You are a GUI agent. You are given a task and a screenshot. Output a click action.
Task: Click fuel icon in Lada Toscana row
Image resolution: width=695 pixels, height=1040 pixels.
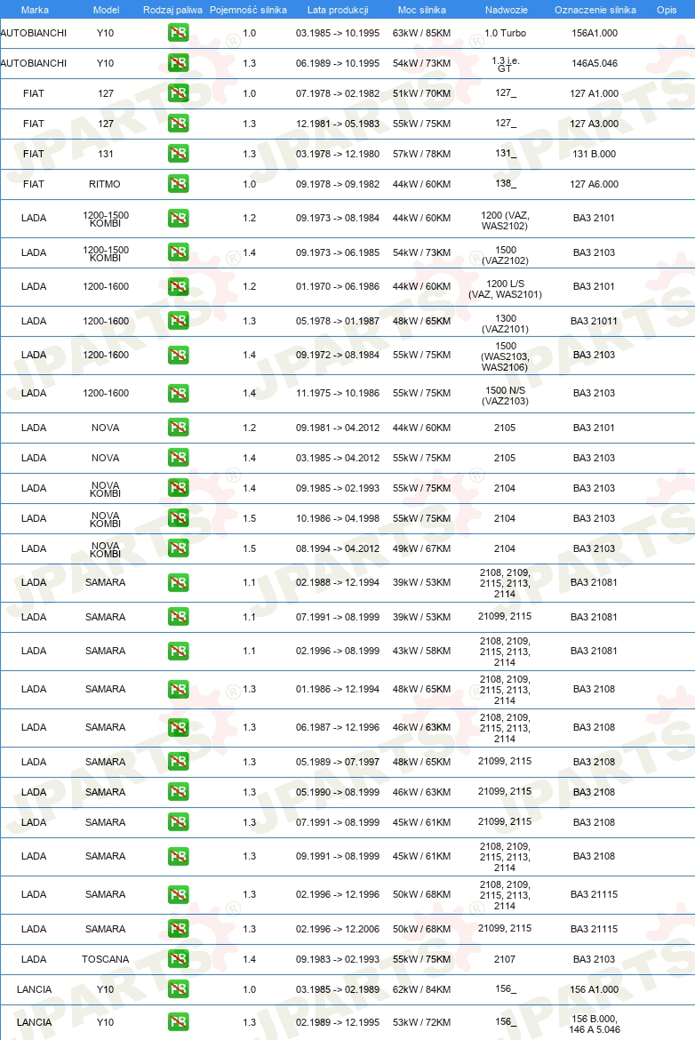pos(179,959)
